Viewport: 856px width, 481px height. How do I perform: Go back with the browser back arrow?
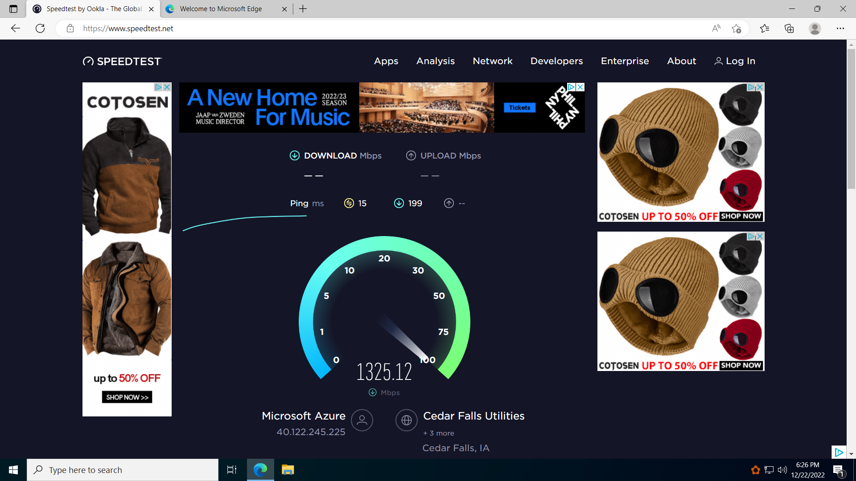tap(16, 29)
